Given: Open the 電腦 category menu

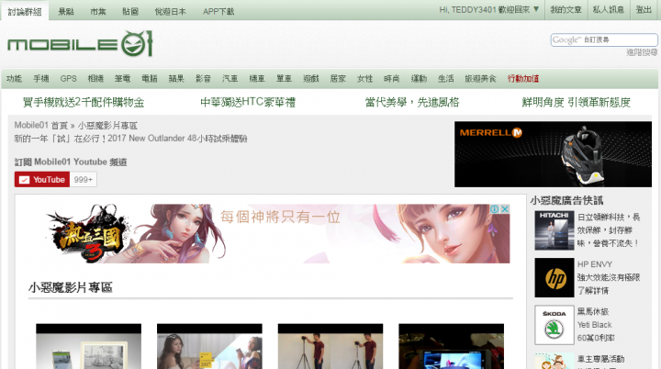Looking at the screenshot, I should coord(150,78).
